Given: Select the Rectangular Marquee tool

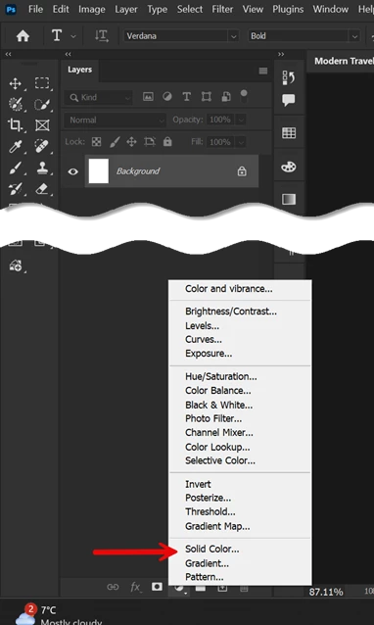Looking at the screenshot, I should [42, 83].
